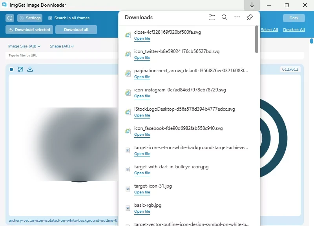Open more options ellipsis in Downloads

[x=237, y=17]
